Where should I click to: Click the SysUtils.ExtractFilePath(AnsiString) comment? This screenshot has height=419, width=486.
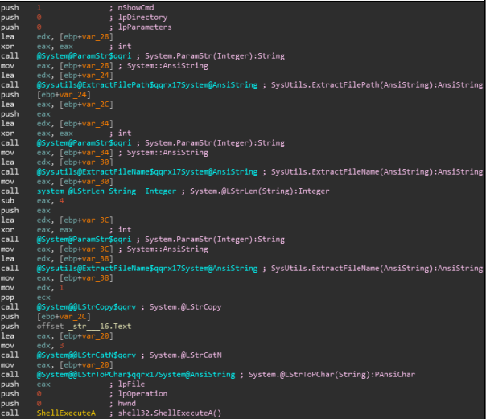pyautogui.click(x=377, y=85)
